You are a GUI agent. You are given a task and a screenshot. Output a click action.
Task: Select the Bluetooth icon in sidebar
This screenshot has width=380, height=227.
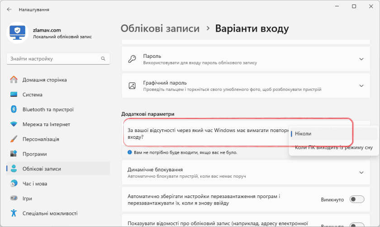click(14, 109)
